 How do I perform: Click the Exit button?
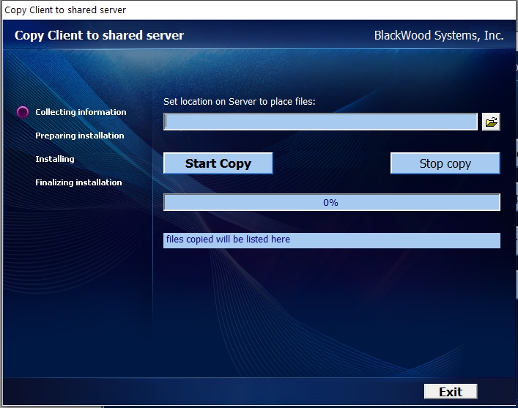click(450, 392)
